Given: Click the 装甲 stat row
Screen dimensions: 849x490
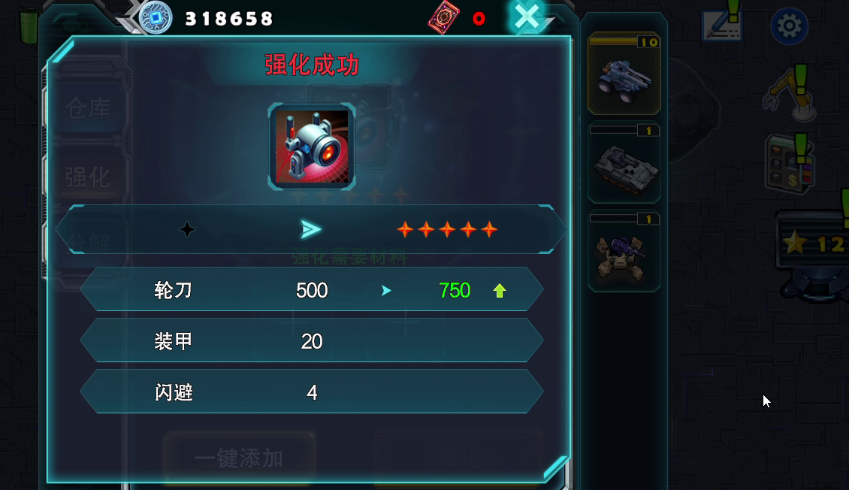Looking at the screenshot, I should [312, 340].
